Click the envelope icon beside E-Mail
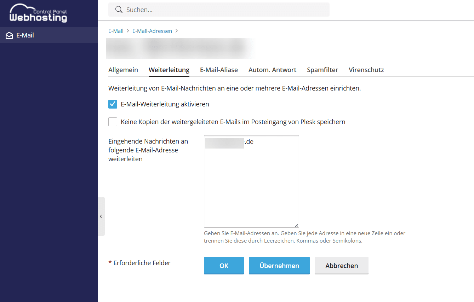The width and height of the screenshot is (474, 302). 9,35
